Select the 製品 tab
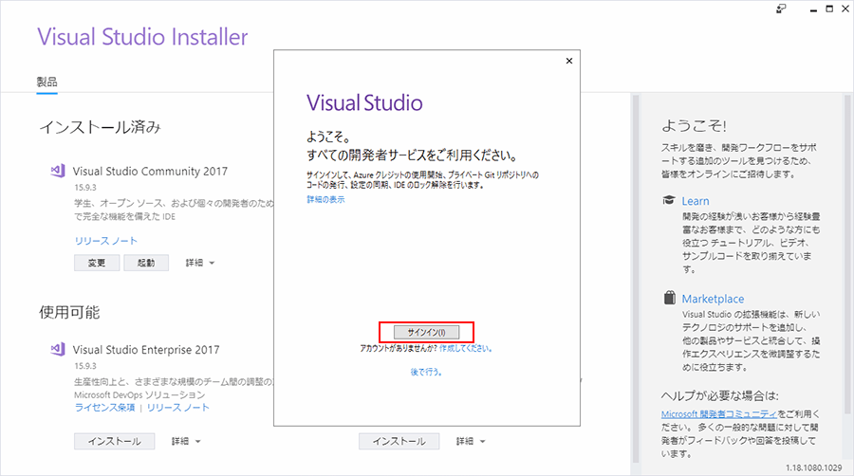This screenshot has width=854, height=476. 46,82
